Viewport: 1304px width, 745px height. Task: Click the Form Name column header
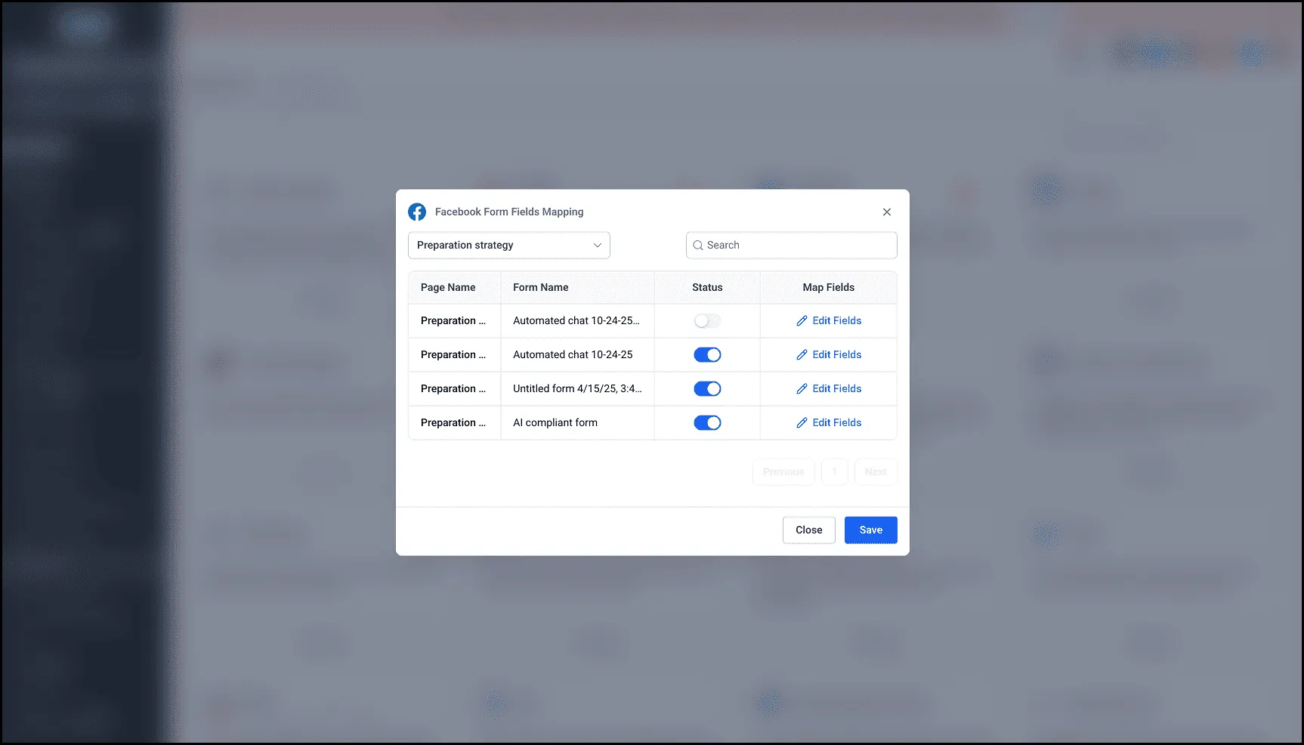[540, 288]
